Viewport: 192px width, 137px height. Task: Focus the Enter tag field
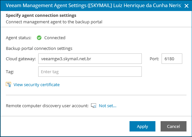point(90,72)
